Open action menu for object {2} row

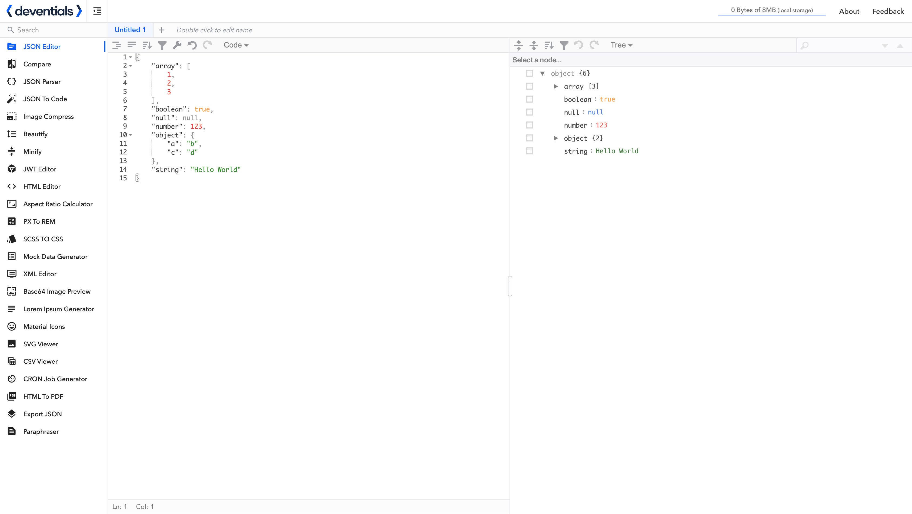[x=529, y=138]
